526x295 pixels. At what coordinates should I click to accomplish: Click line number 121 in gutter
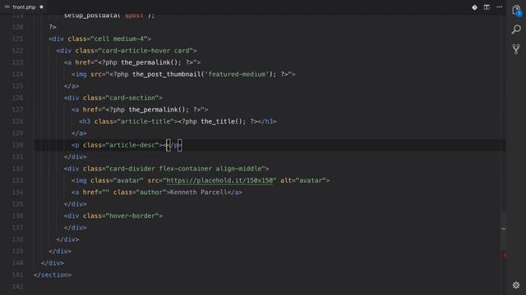17,39
